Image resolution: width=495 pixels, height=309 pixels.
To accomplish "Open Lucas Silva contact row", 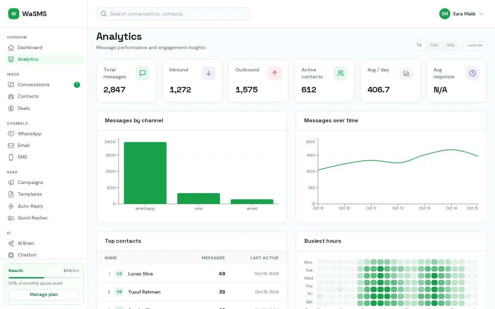I will 192,274.
